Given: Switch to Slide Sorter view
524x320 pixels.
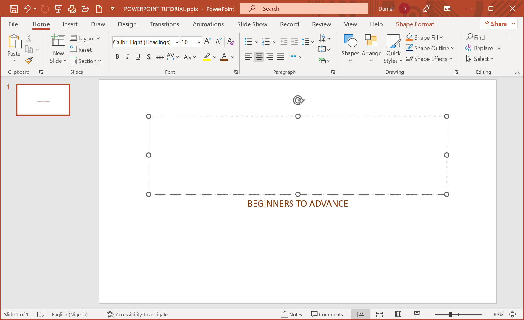Looking at the screenshot, I should click(380, 314).
